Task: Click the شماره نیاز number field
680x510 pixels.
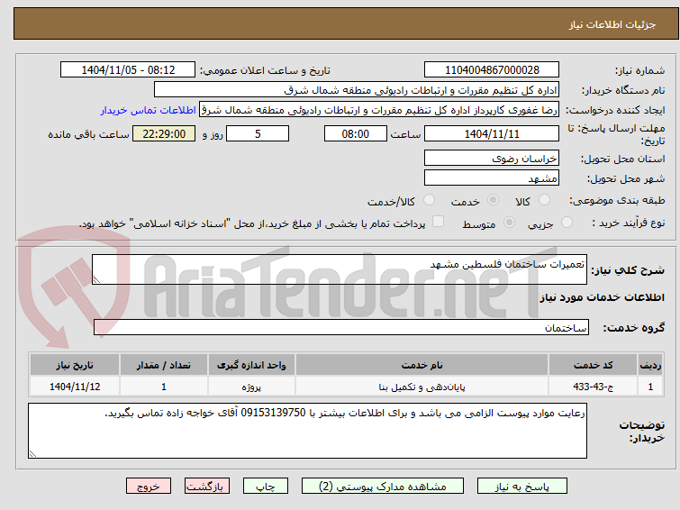Action: [x=492, y=70]
